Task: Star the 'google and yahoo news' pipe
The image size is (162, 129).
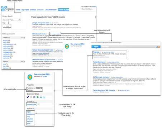Action: tap(51, 23)
